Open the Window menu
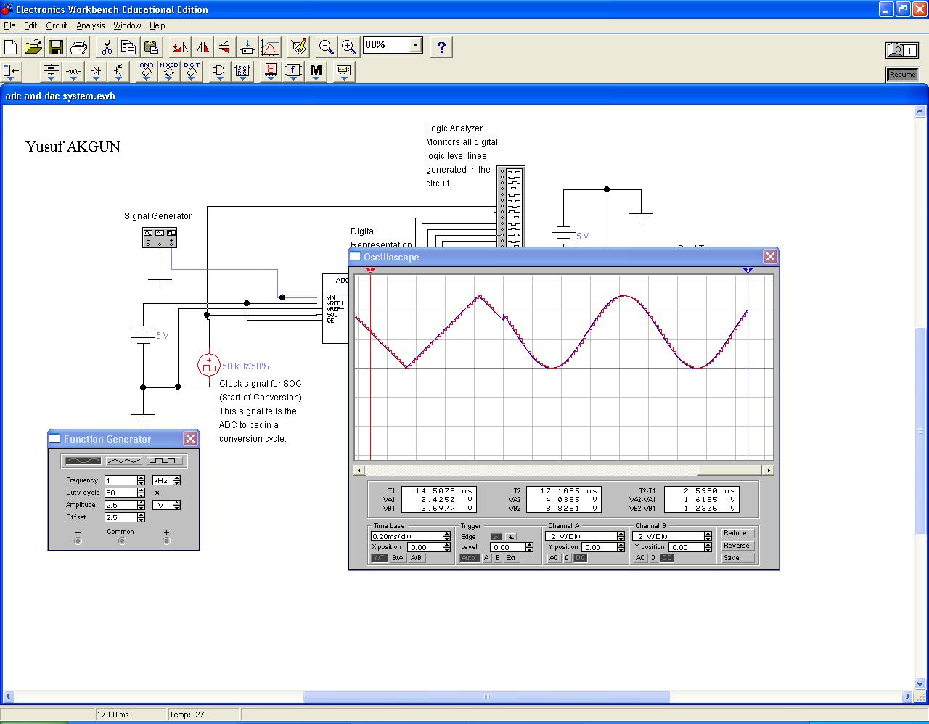Image resolution: width=929 pixels, height=724 pixels. tap(128, 25)
